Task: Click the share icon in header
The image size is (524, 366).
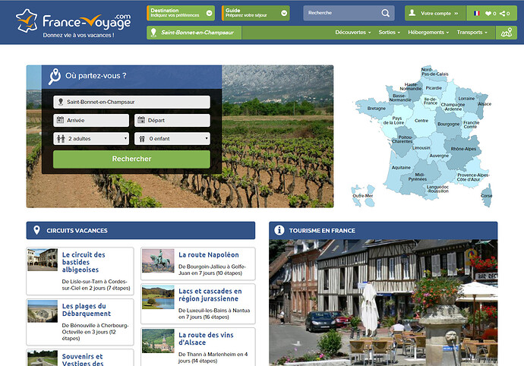Action: [502, 14]
